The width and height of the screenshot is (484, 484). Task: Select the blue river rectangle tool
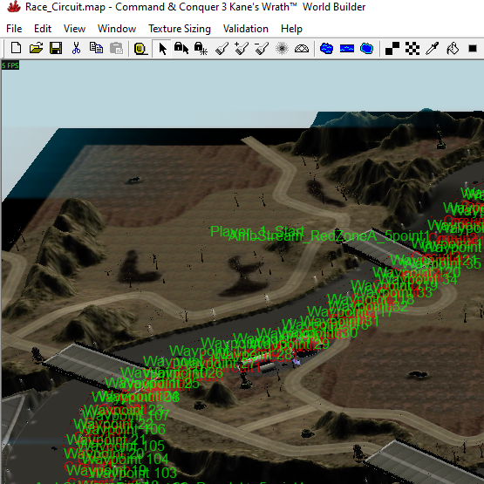346,49
